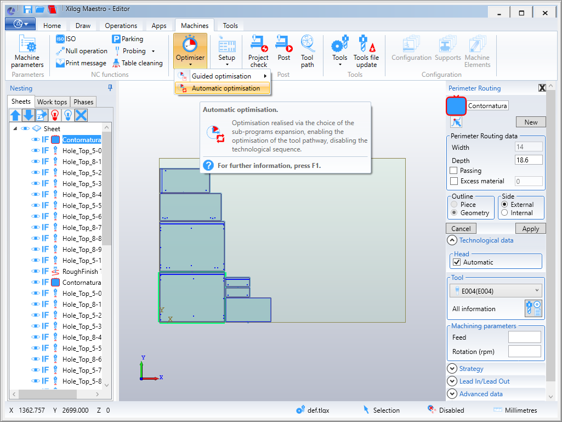
Task: Open the E004 tool combo box
Action: point(496,291)
